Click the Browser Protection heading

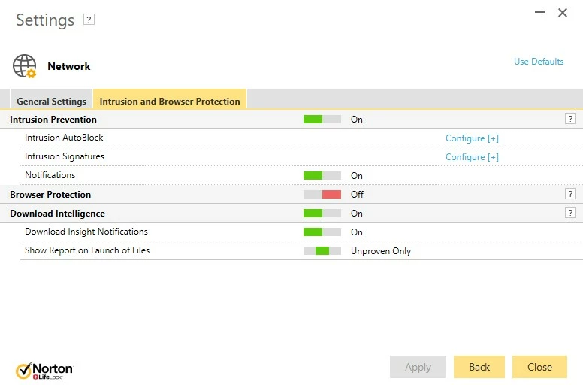(x=50, y=195)
